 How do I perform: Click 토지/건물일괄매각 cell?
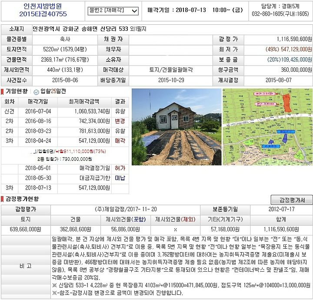171,70
